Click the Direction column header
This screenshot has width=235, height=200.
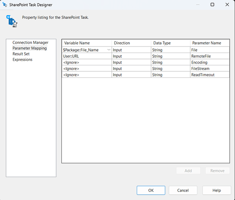pyautogui.click(x=131, y=43)
